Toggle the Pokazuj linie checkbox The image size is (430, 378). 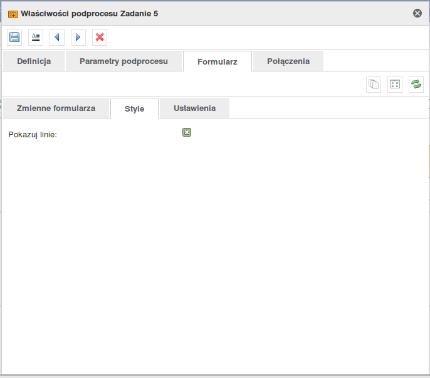[187, 132]
